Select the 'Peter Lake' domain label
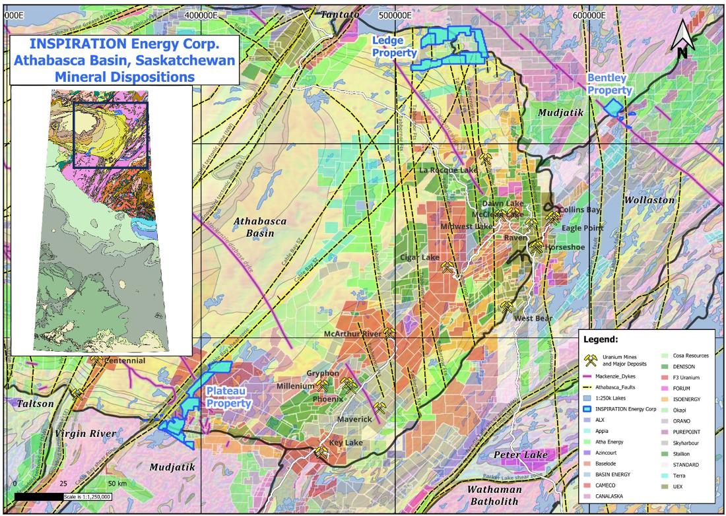The width and height of the screenshot is (726, 516). (x=521, y=455)
